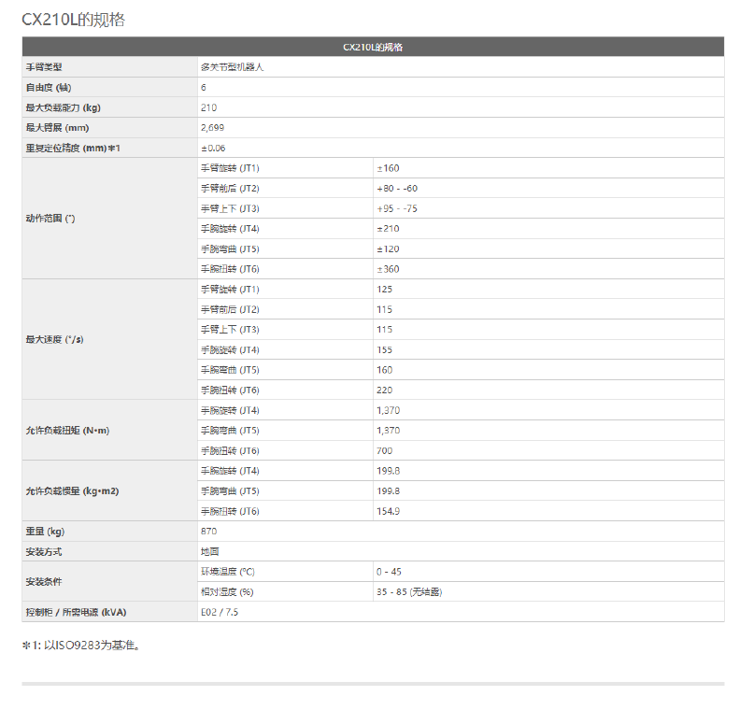Click the ±160 motion range value
739x710 pixels.
coord(388,168)
